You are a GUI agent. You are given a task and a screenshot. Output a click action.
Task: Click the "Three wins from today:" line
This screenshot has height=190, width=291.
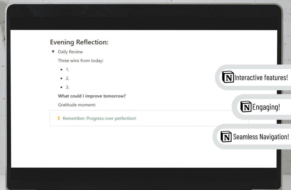[x=80, y=61]
